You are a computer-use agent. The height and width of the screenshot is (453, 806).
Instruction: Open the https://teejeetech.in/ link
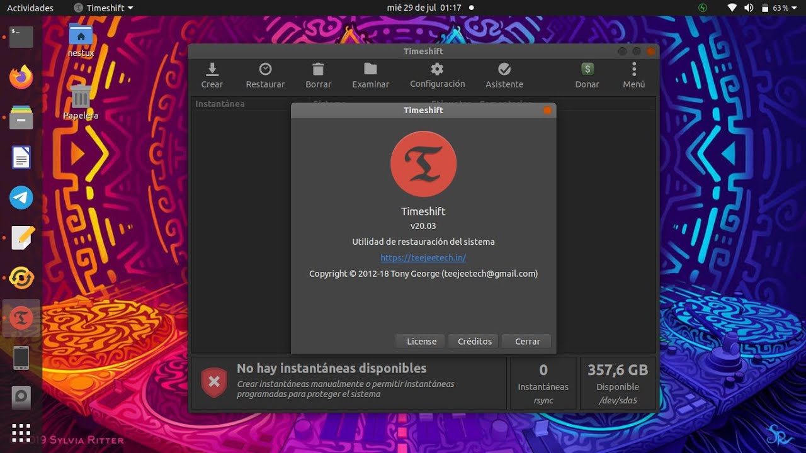(x=423, y=257)
